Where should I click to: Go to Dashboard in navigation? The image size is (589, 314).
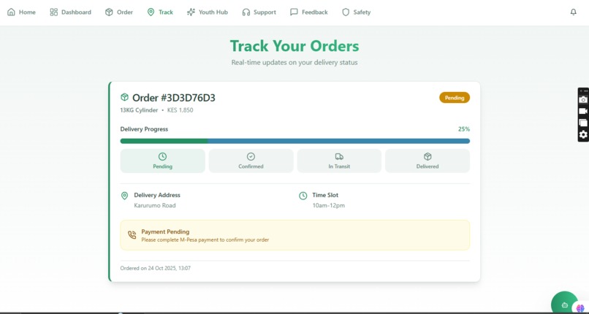(x=70, y=12)
